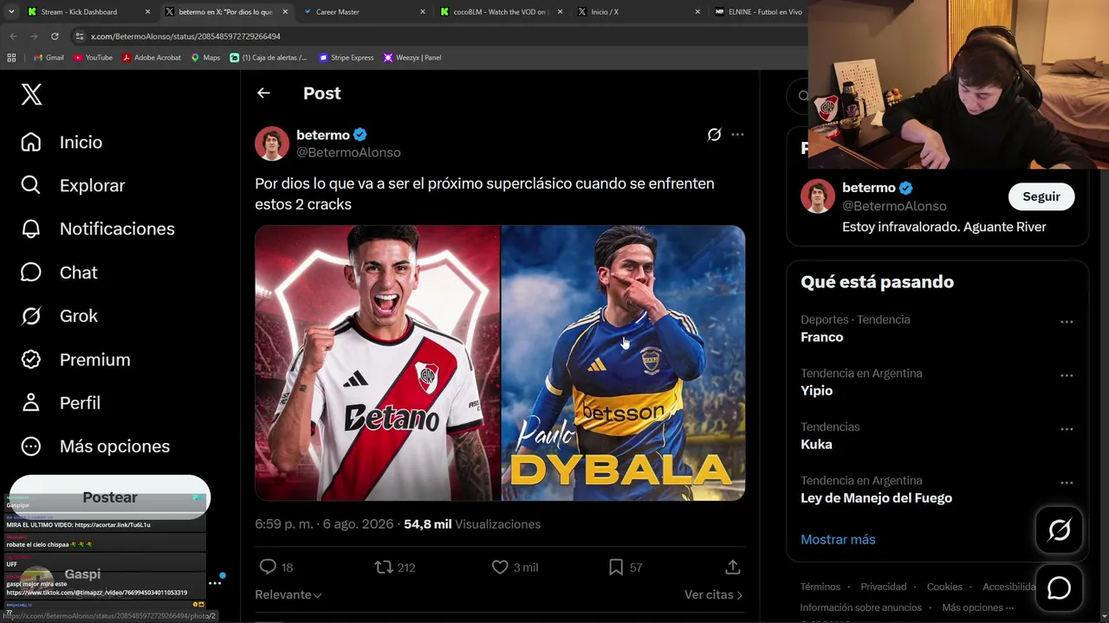Share betermo's post
Image resolution: width=1109 pixels, height=623 pixels.
pyautogui.click(x=733, y=568)
